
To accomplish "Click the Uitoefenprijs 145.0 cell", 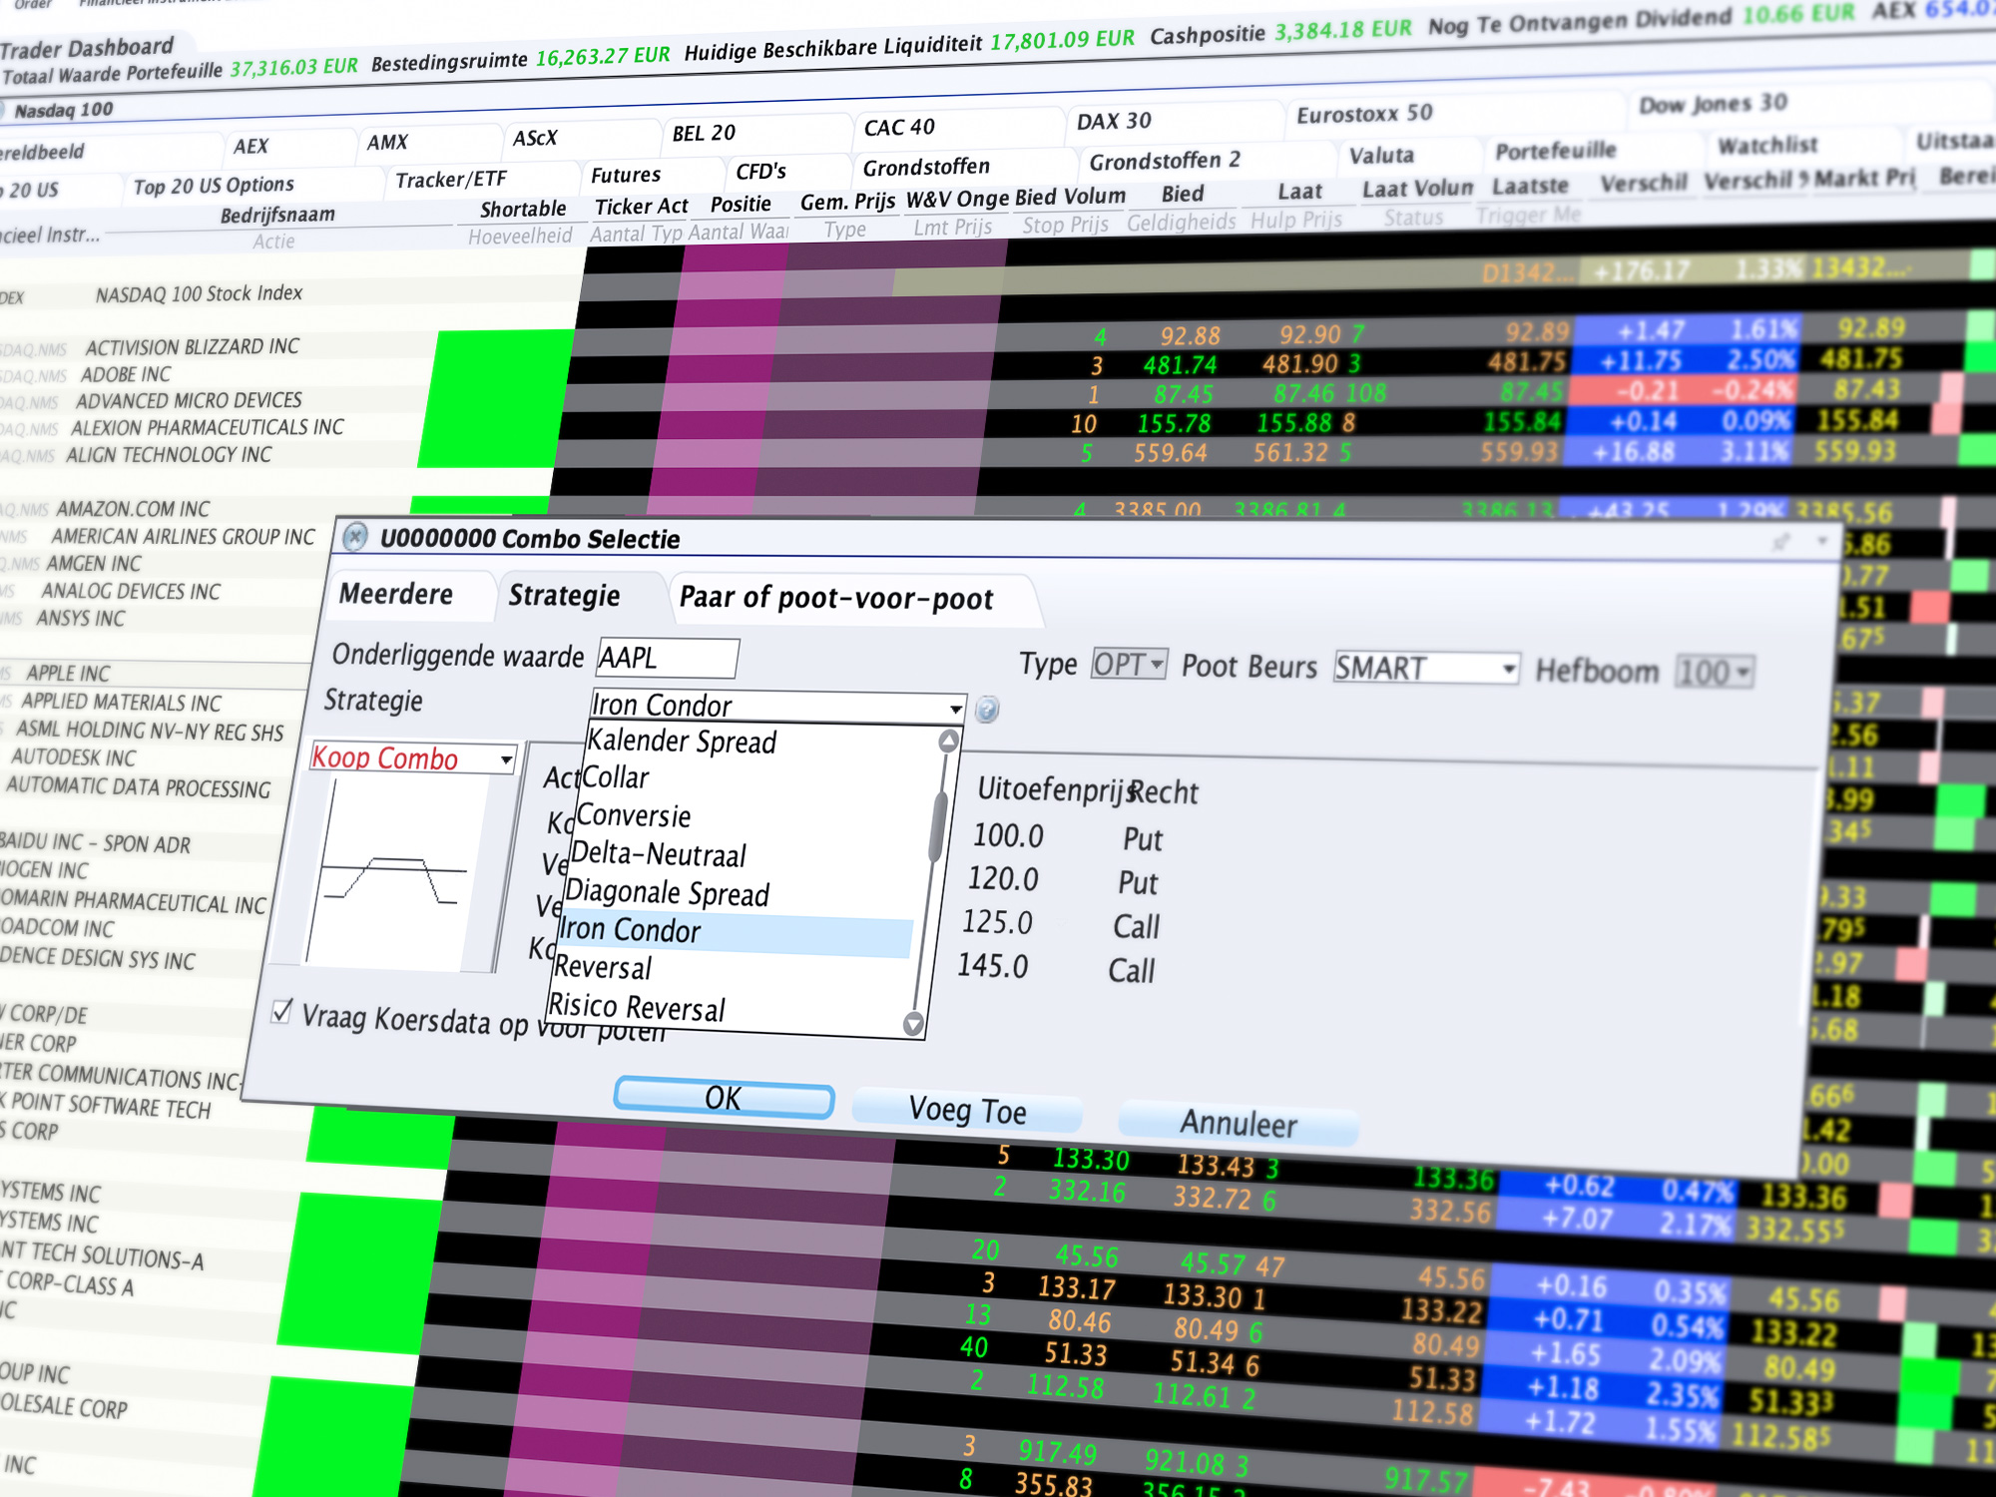I will pos(993,966).
